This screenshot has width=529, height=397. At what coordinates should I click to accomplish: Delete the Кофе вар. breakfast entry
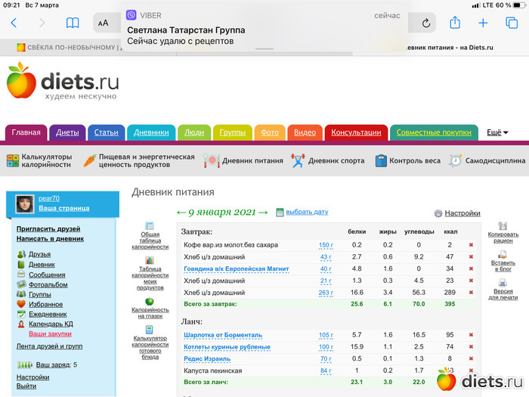point(471,245)
